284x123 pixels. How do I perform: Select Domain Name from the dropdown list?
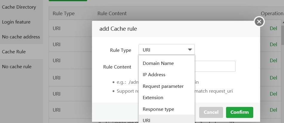coord(158,63)
